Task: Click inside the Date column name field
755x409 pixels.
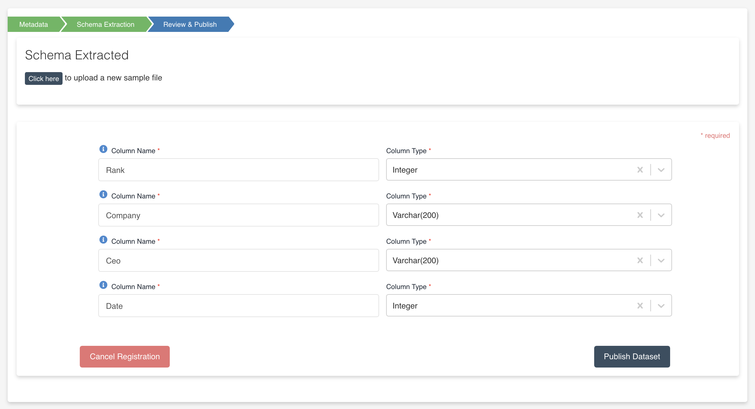Action: 238,306
